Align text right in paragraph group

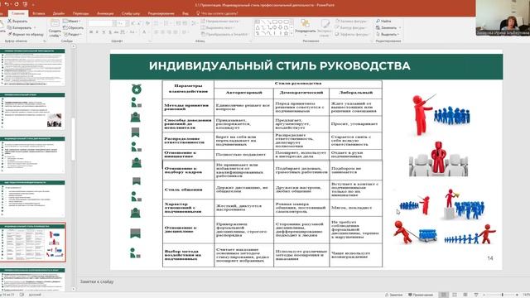tap(170, 32)
